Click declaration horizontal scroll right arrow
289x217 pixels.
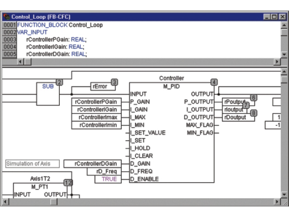click(x=277, y=61)
